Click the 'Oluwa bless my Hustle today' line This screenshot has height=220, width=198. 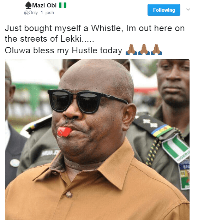pos(64,50)
